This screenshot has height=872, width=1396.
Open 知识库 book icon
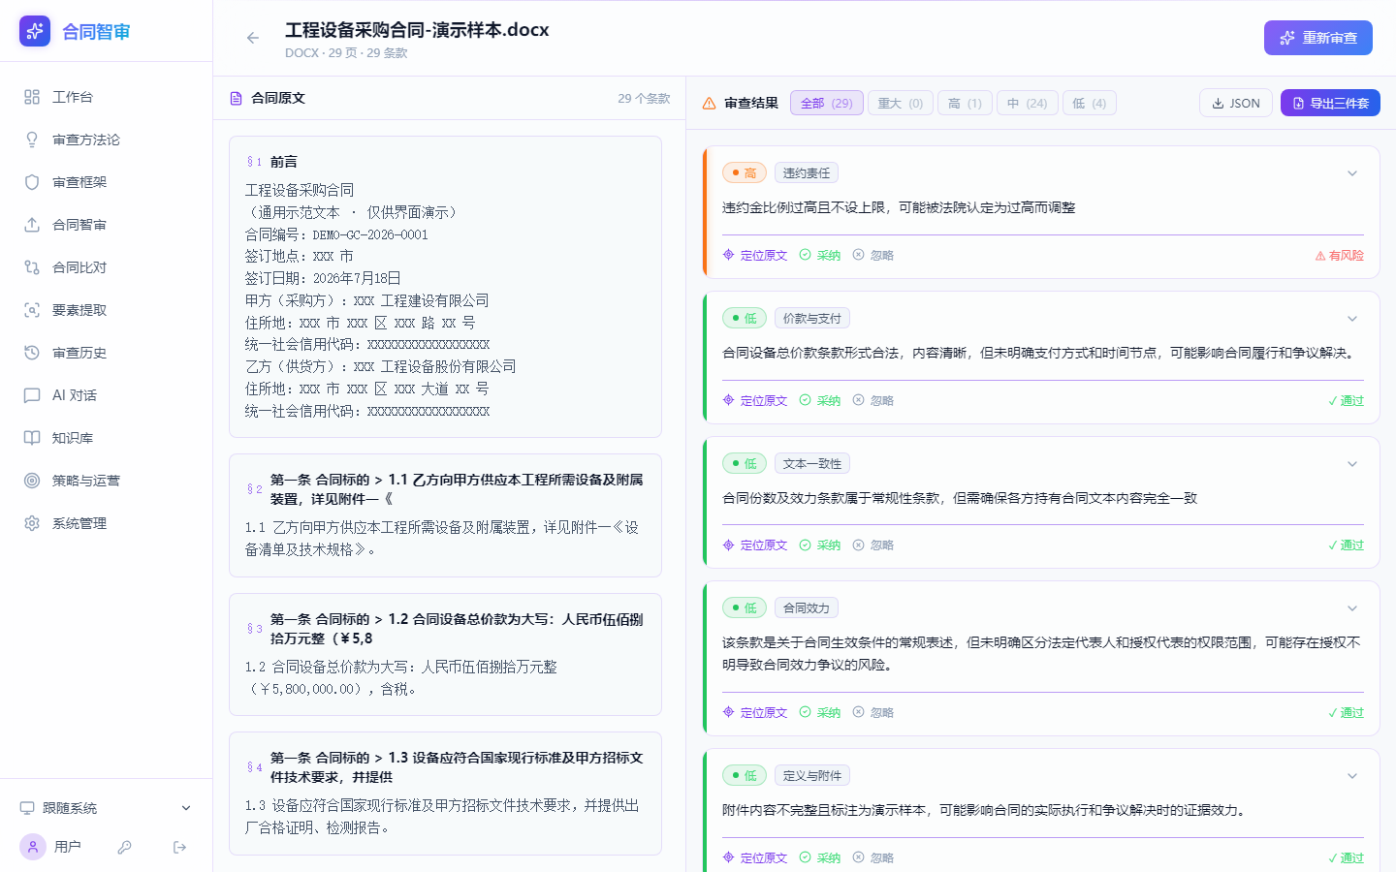tap(32, 438)
